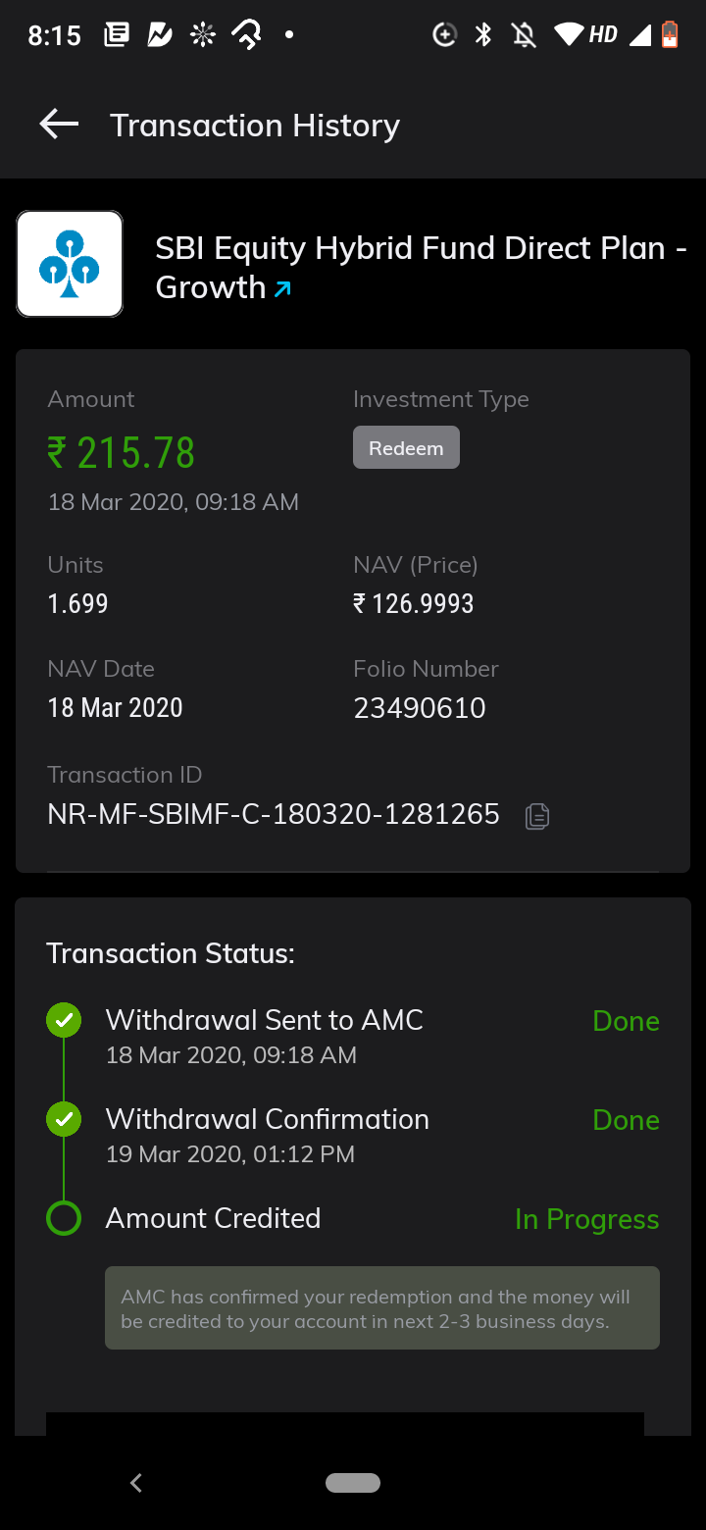Tap the Bluetooth status bar icon
This screenshot has height=1530, width=706.
[482, 35]
